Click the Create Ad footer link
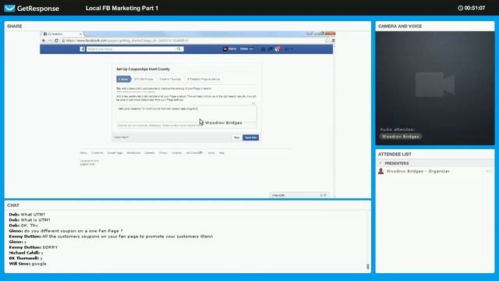This screenshot has width=499, height=281. 97,153
